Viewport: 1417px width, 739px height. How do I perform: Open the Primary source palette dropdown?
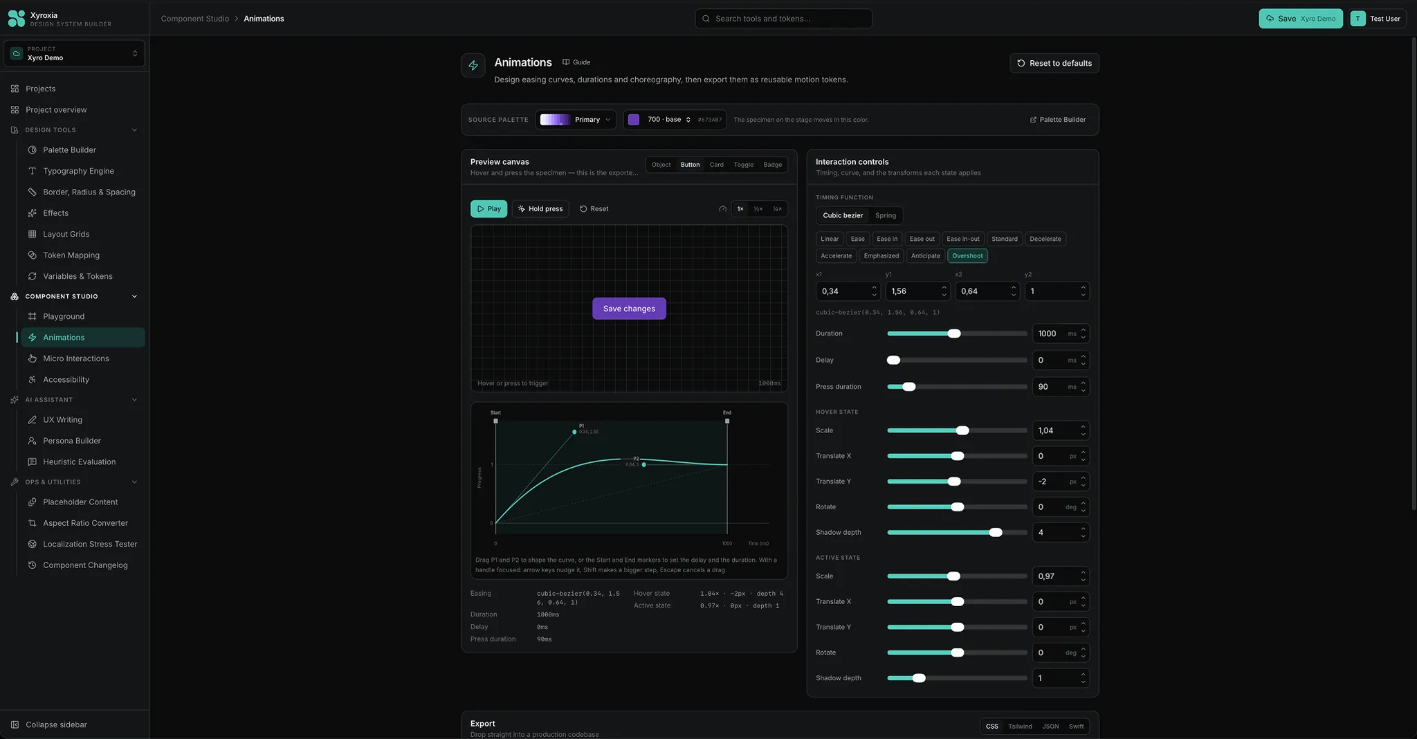(x=576, y=120)
